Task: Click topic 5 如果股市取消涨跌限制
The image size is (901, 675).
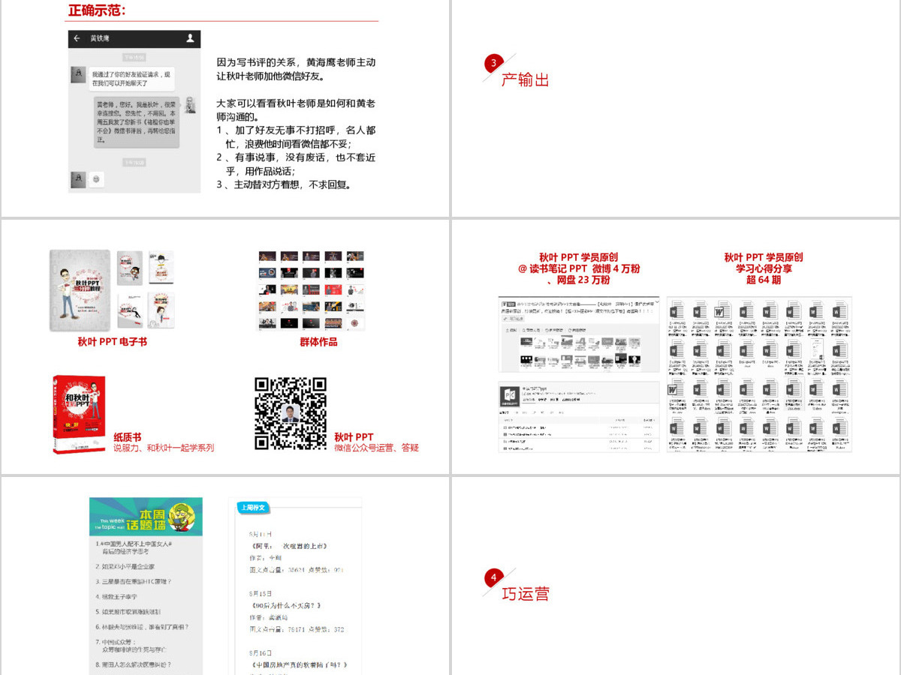Action: [x=128, y=612]
